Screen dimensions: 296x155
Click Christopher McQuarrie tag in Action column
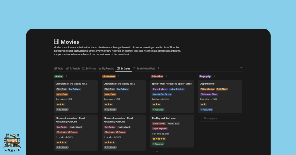[67, 132]
